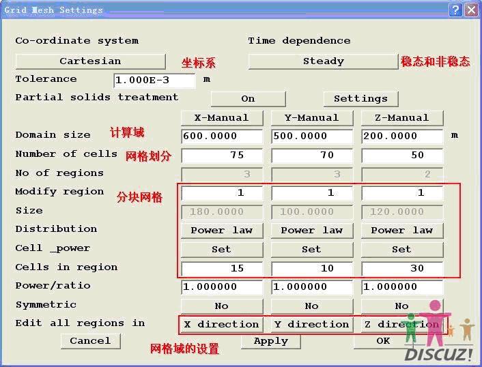Click the Tolerance input field
The image size is (482, 367).
154,80
